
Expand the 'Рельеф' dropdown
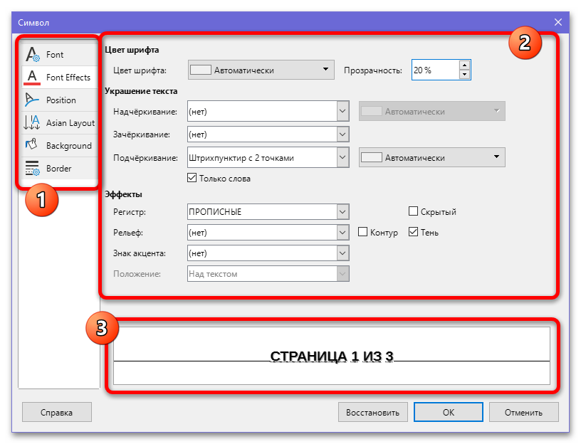(x=342, y=233)
